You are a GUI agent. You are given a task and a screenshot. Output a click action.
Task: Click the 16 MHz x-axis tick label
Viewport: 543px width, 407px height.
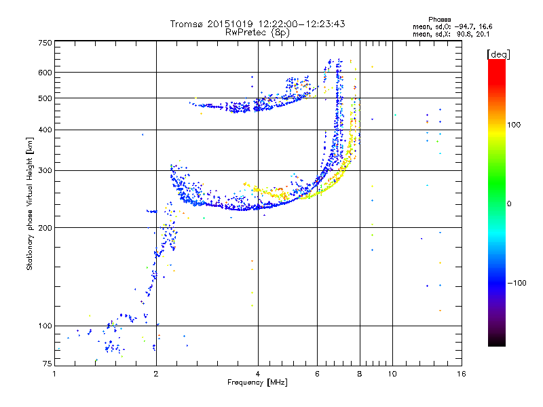(462, 374)
